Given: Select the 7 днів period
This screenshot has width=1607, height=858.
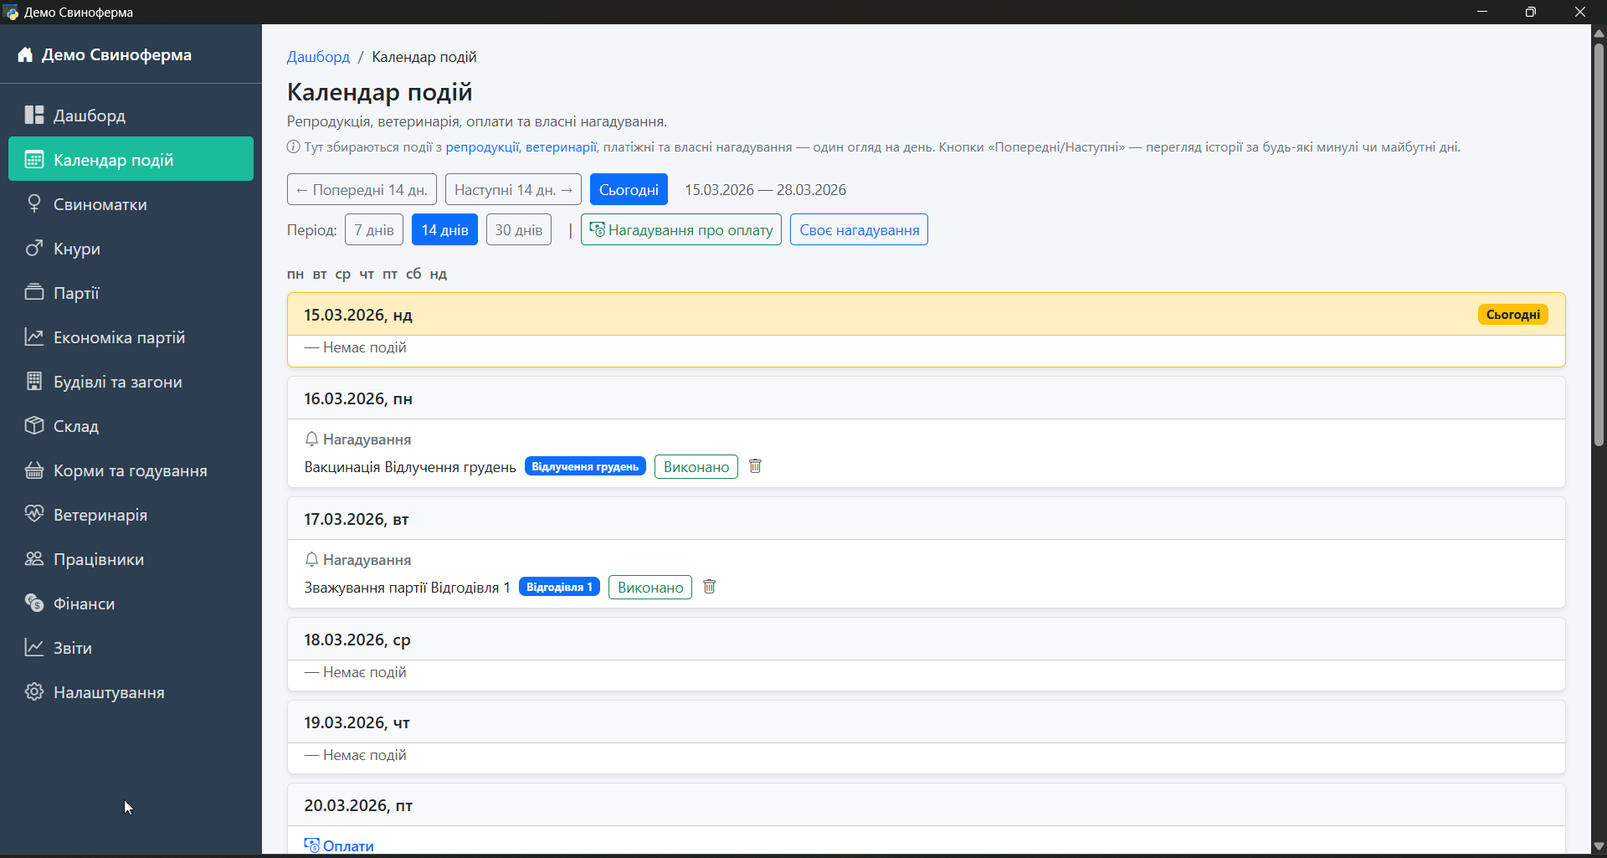Looking at the screenshot, I should tap(373, 230).
